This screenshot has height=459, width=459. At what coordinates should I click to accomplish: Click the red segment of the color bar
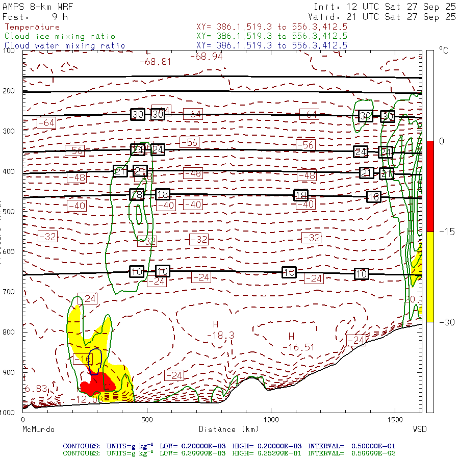click(430, 186)
